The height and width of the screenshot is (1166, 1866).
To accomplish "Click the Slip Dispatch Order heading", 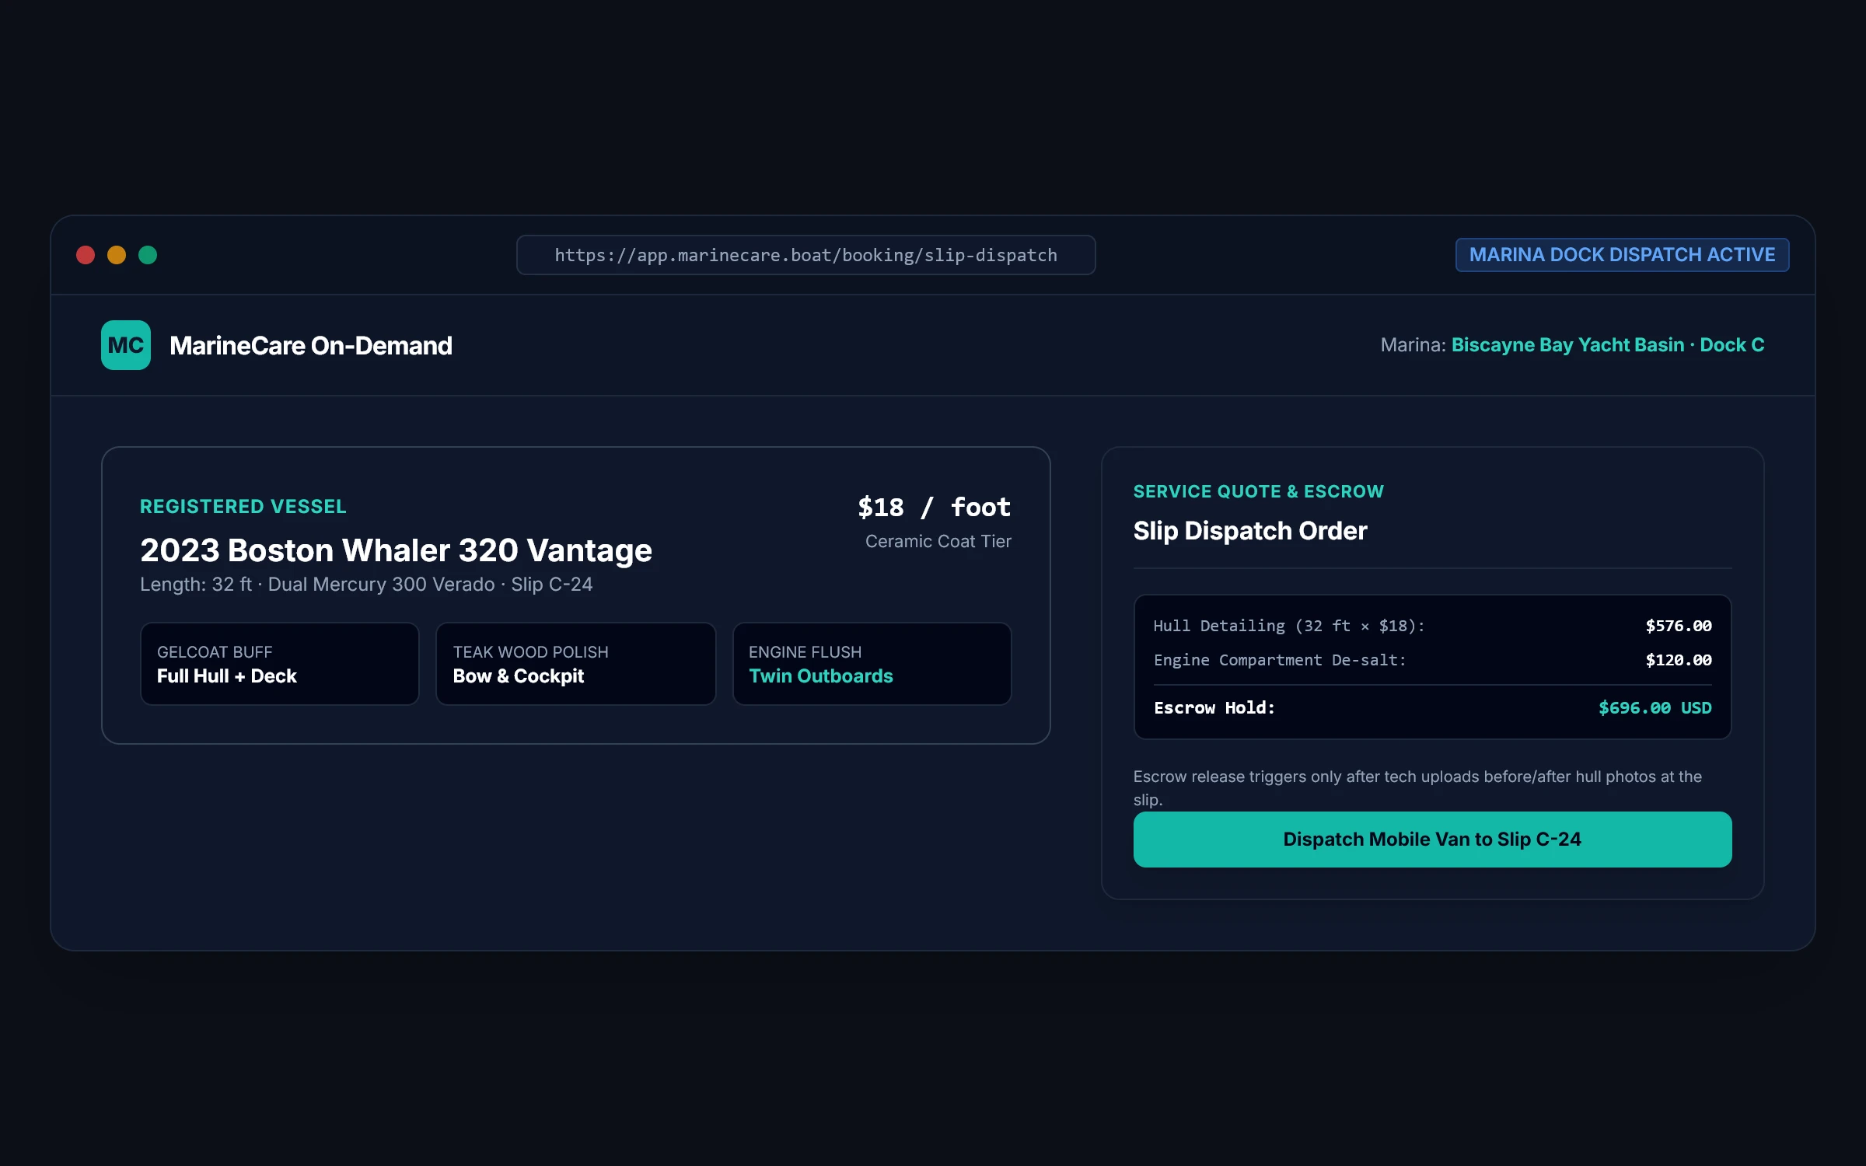I will pos(1250,531).
